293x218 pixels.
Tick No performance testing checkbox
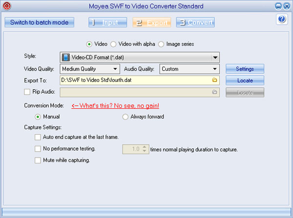click(38, 149)
